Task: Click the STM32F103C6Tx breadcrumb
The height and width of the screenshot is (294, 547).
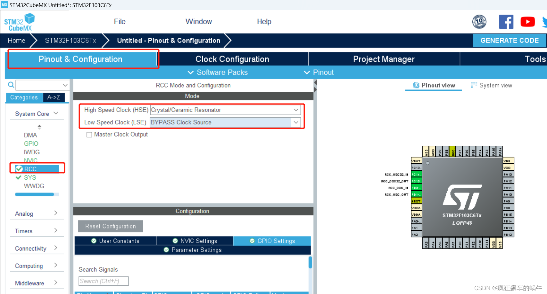Action: click(70, 41)
